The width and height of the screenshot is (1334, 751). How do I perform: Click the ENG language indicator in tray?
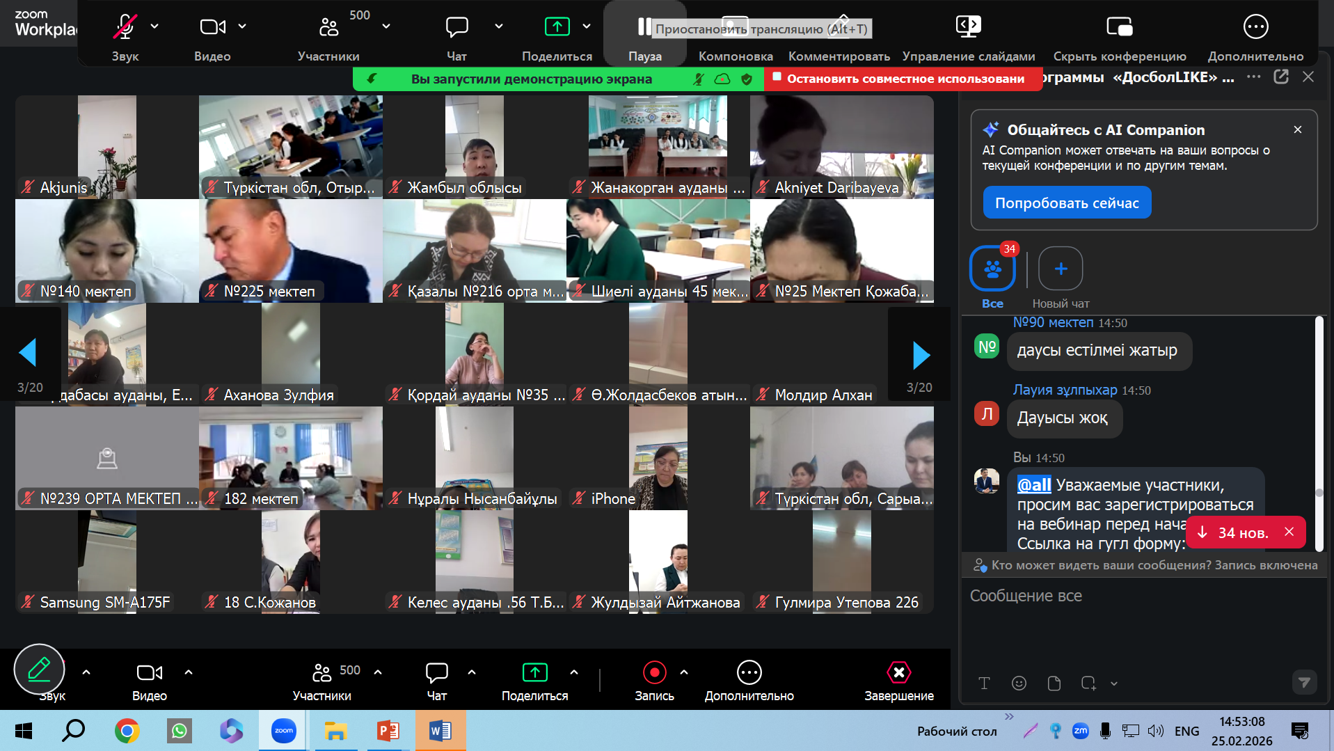(1186, 731)
